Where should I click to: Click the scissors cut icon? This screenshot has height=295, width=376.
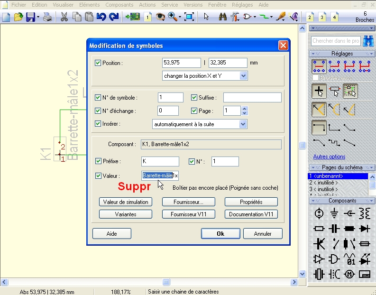63,17
